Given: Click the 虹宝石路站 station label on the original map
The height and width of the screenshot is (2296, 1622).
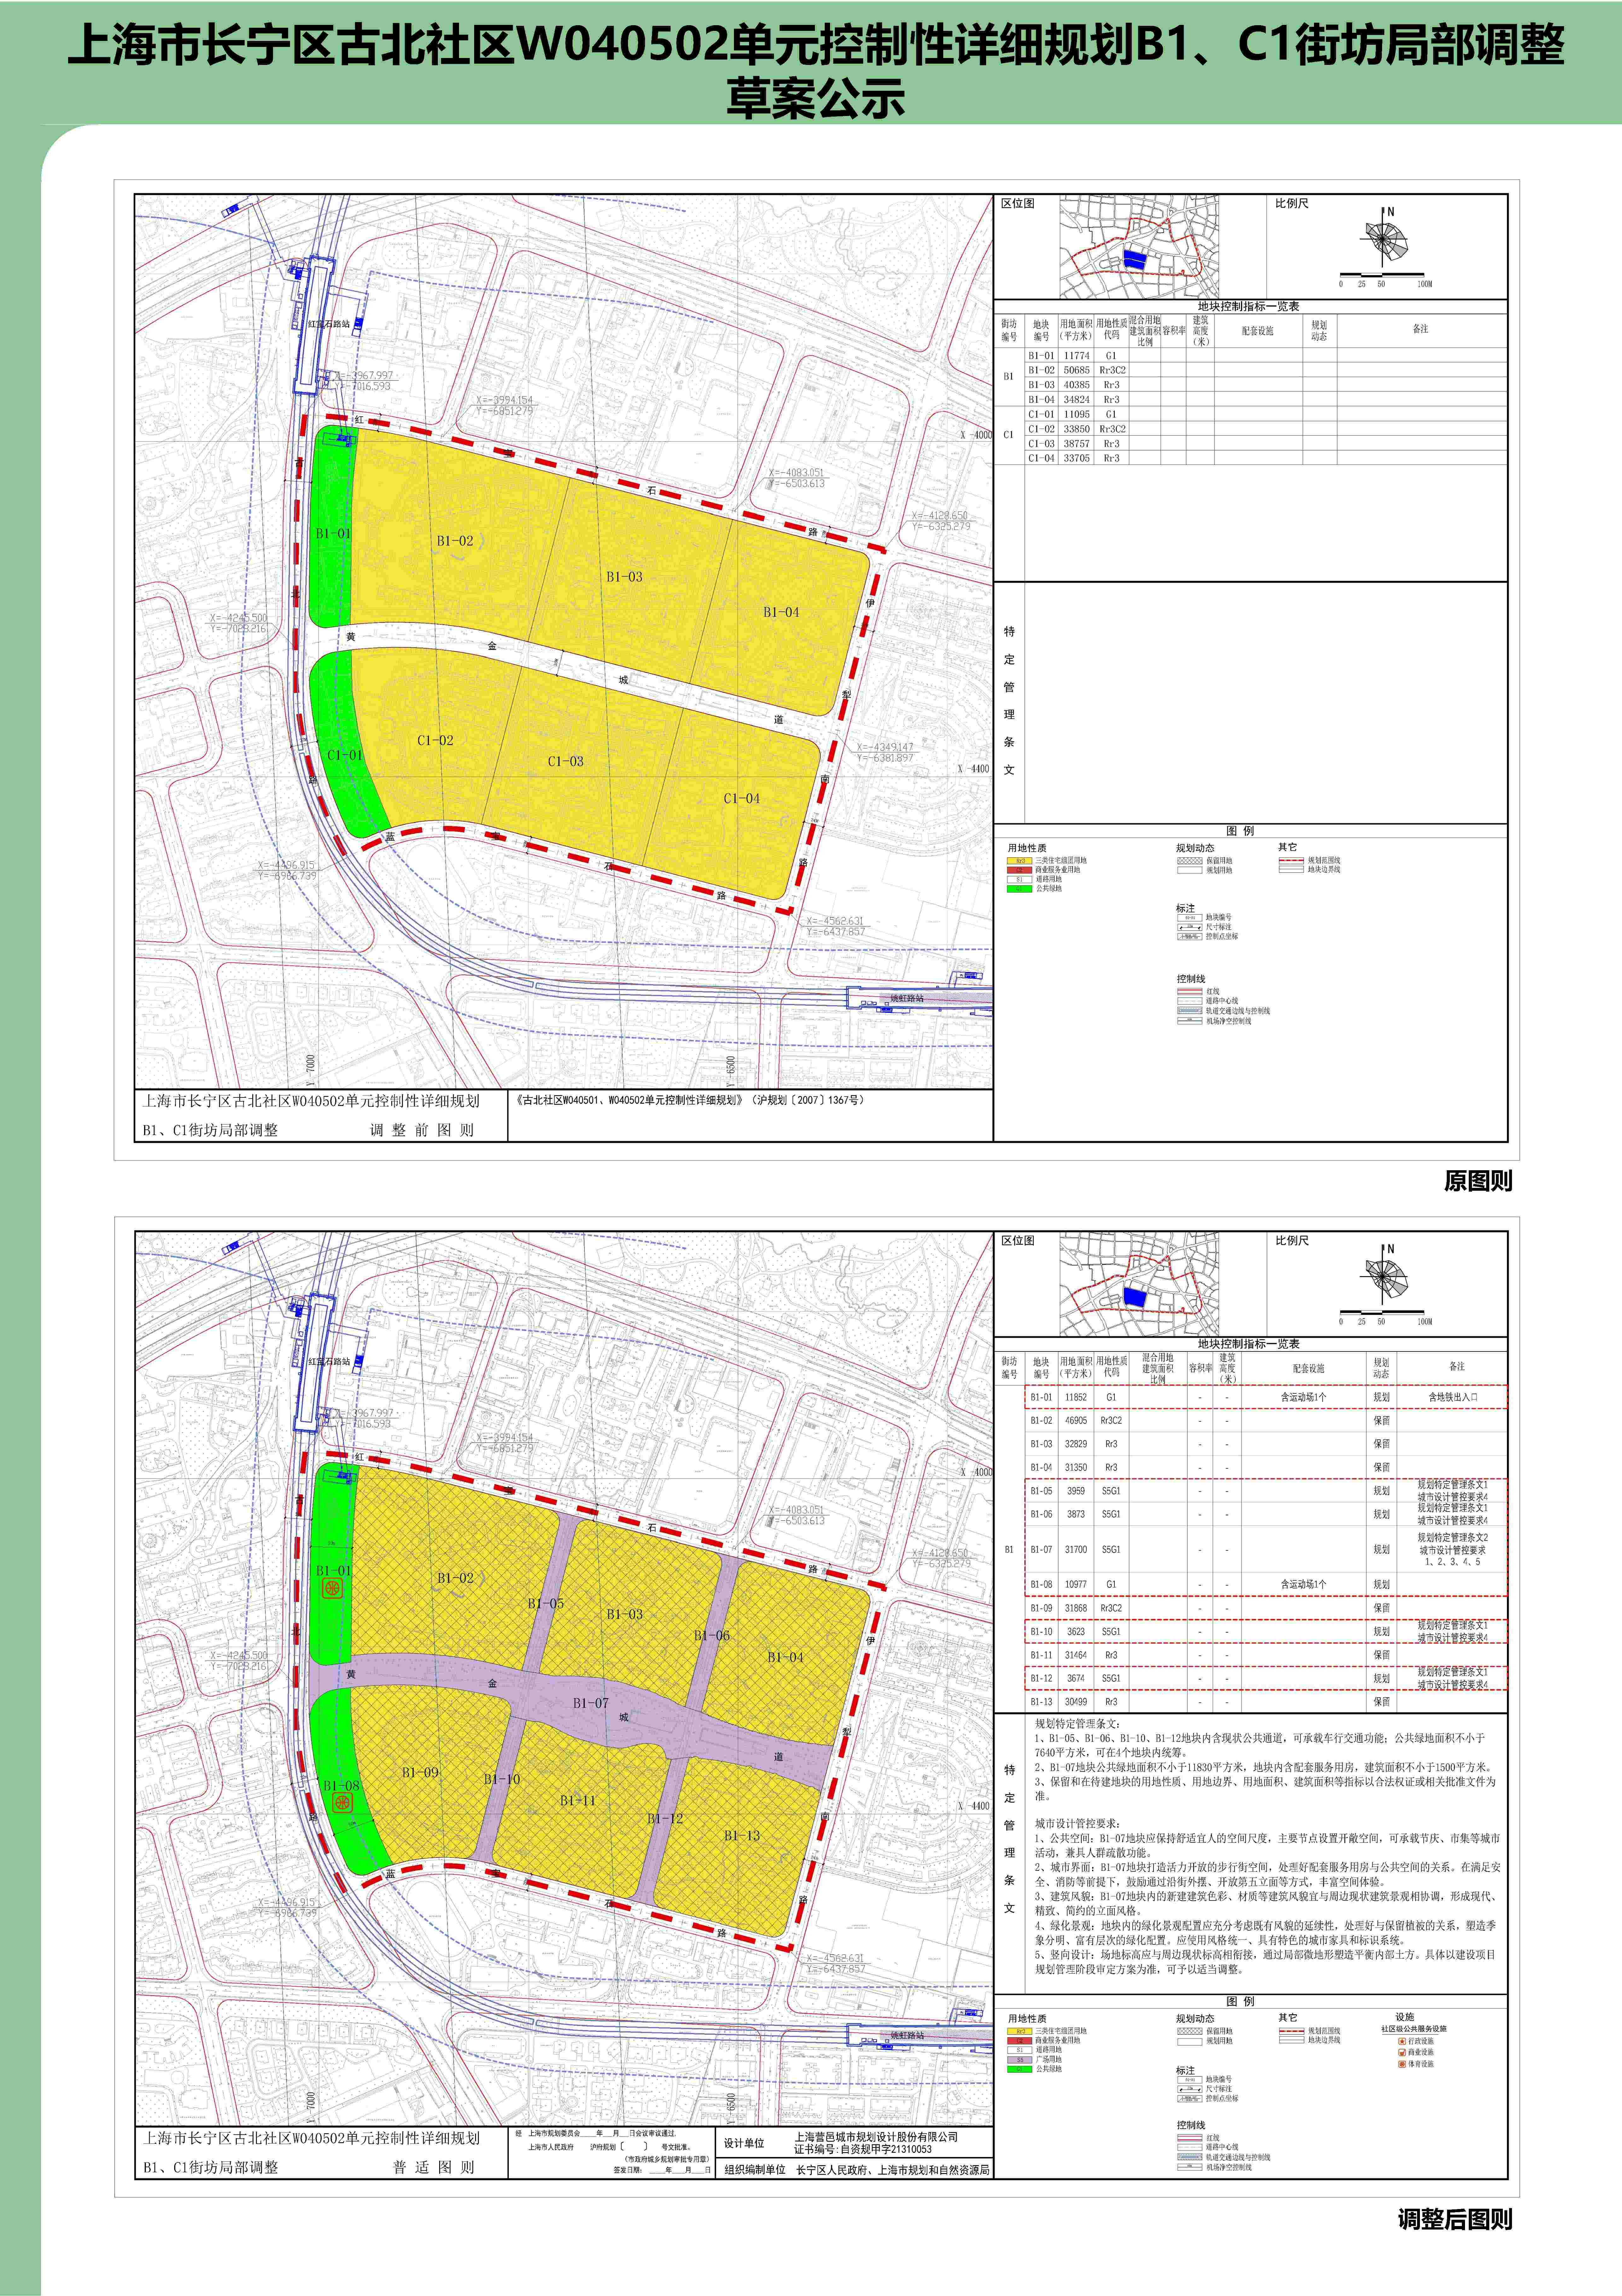Looking at the screenshot, I should point(329,324).
